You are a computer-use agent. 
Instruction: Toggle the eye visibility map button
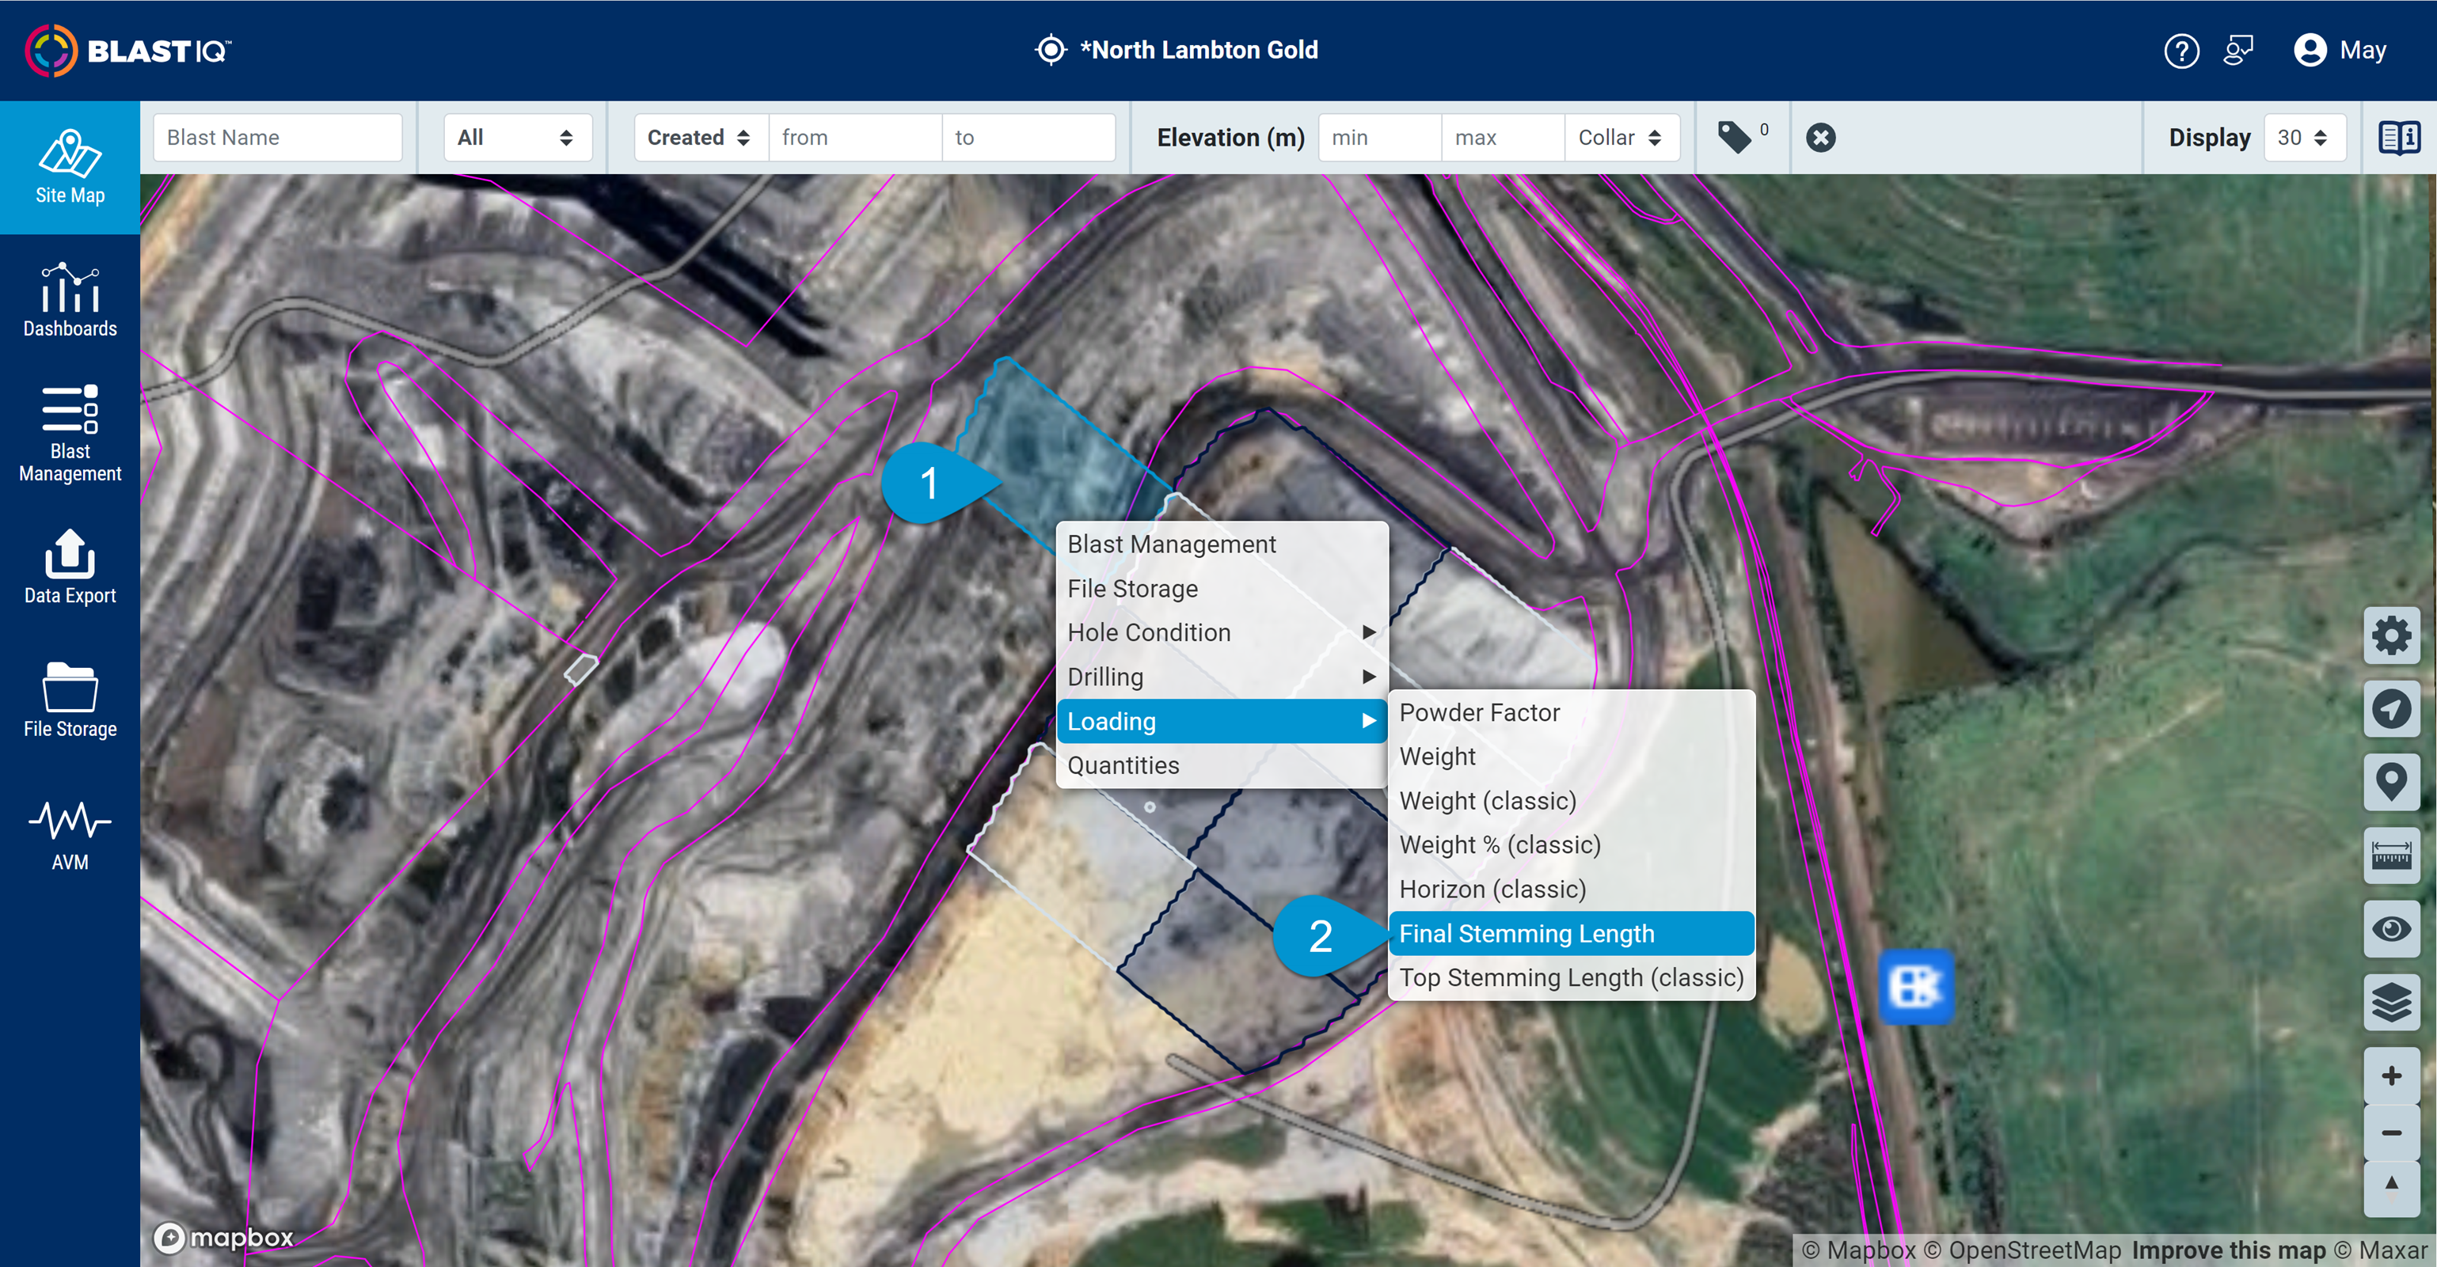click(2392, 928)
